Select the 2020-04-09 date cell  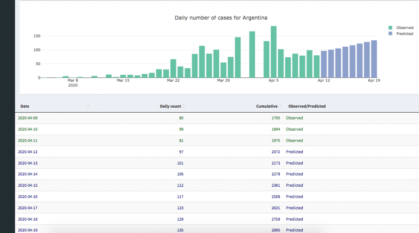(x=28, y=118)
